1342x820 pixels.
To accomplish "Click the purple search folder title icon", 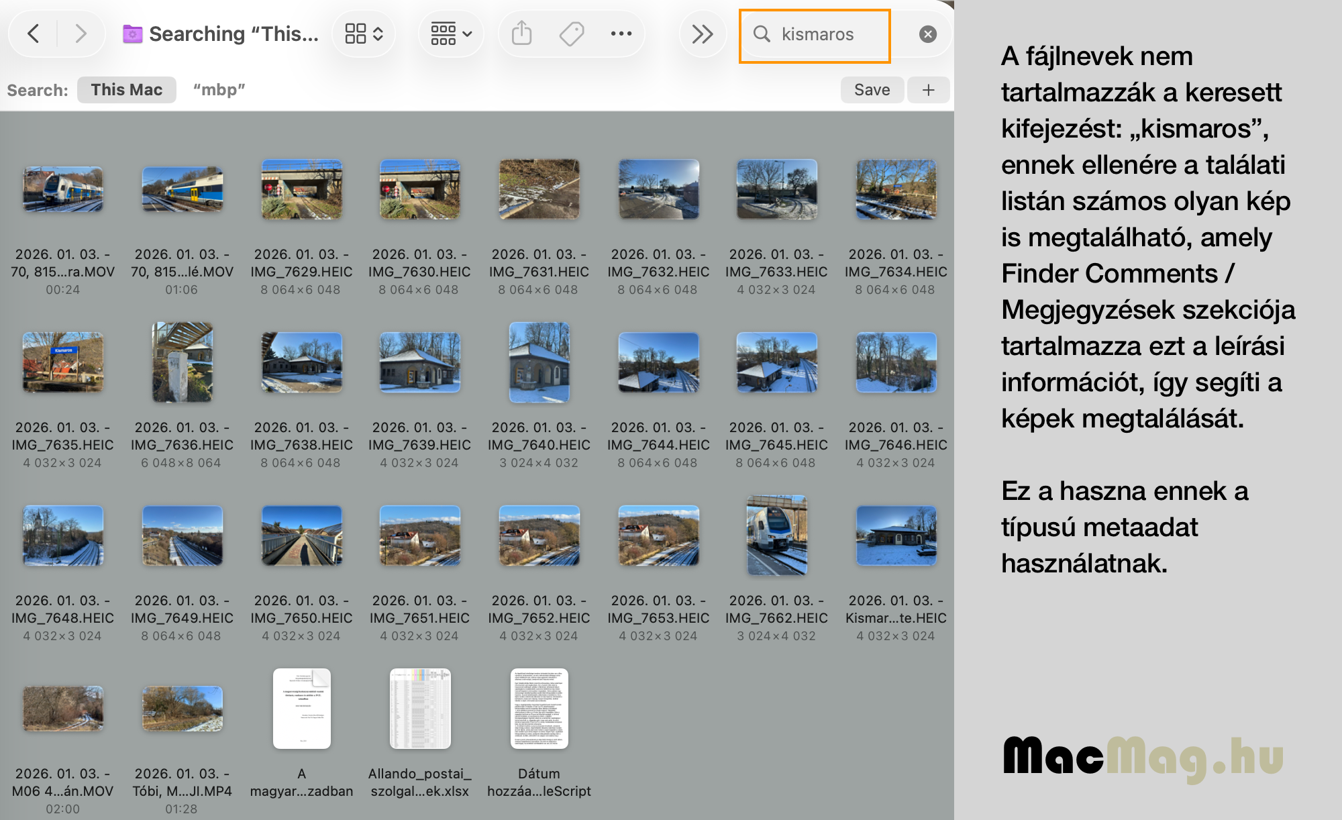I will click(132, 34).
